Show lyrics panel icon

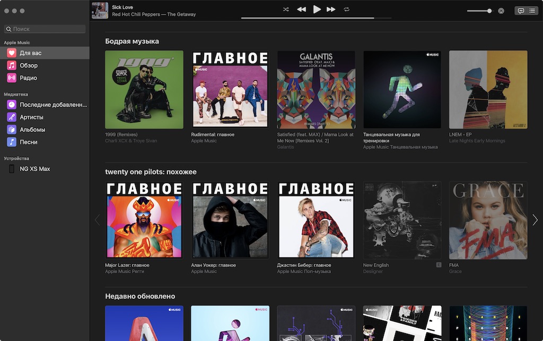click(521, 11)
